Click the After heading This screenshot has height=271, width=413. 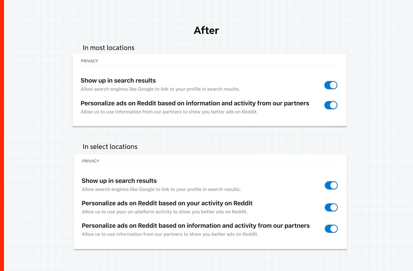[x=206, y=30]
